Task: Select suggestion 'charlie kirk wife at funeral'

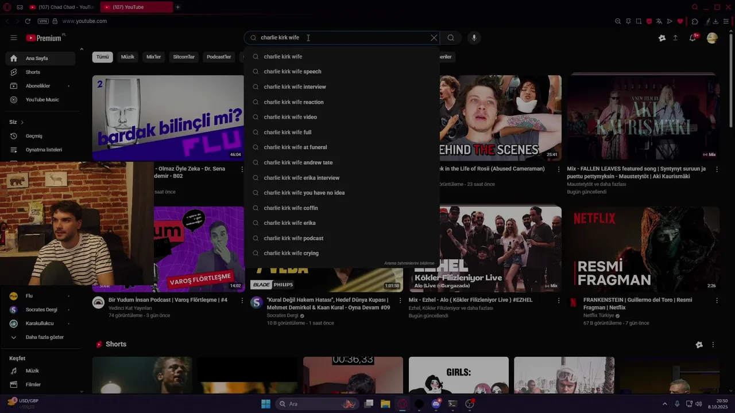Action: tap(342, 147)
